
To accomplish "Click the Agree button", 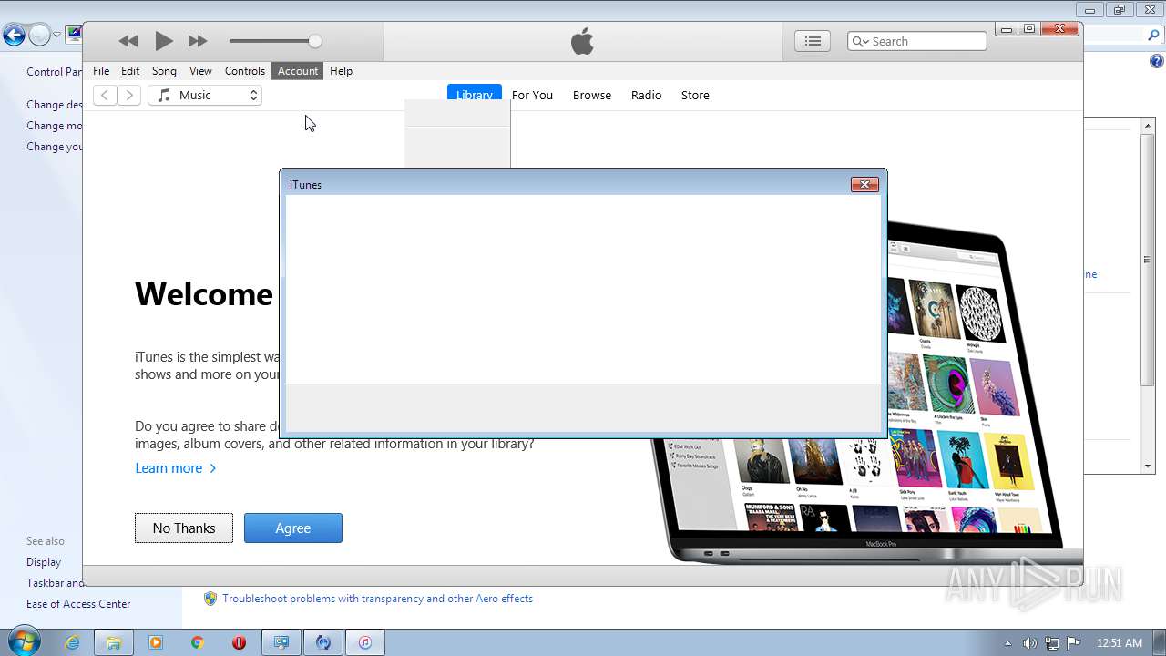I will pos(293,528).
